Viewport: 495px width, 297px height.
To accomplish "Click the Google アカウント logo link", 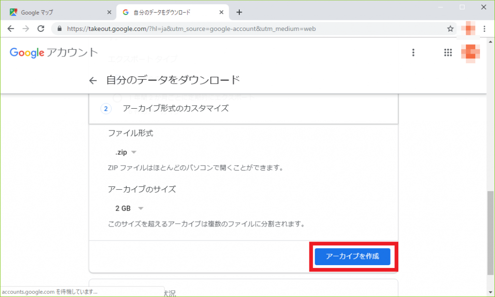I will click(54, 53).
